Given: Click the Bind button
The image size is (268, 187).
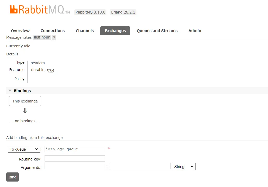Looking at the screenshot, I should click(x=13, y=177).
